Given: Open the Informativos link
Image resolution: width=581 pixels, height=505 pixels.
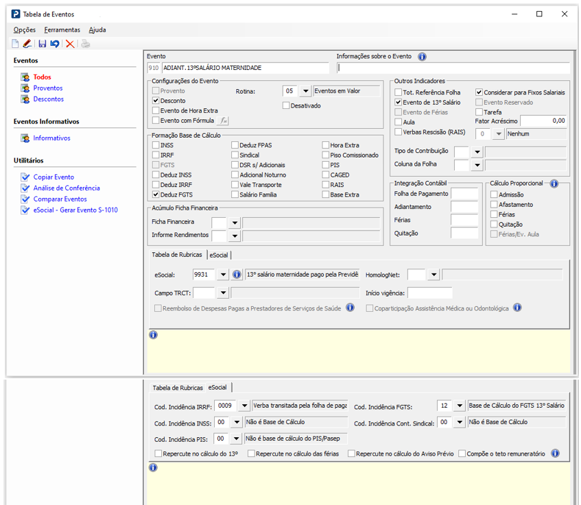Looking at the screenshot, I should [x=51, y=138].
